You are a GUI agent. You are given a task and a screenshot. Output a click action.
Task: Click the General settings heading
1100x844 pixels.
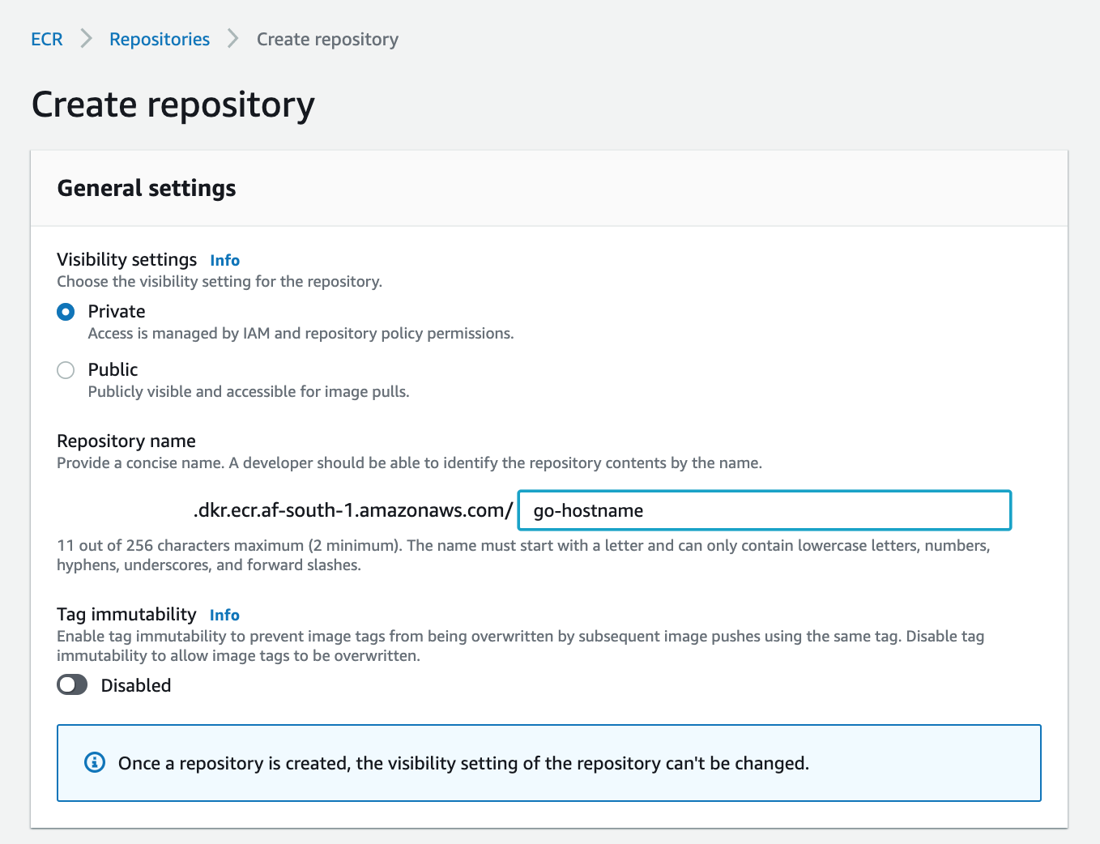tap(147, 188)
